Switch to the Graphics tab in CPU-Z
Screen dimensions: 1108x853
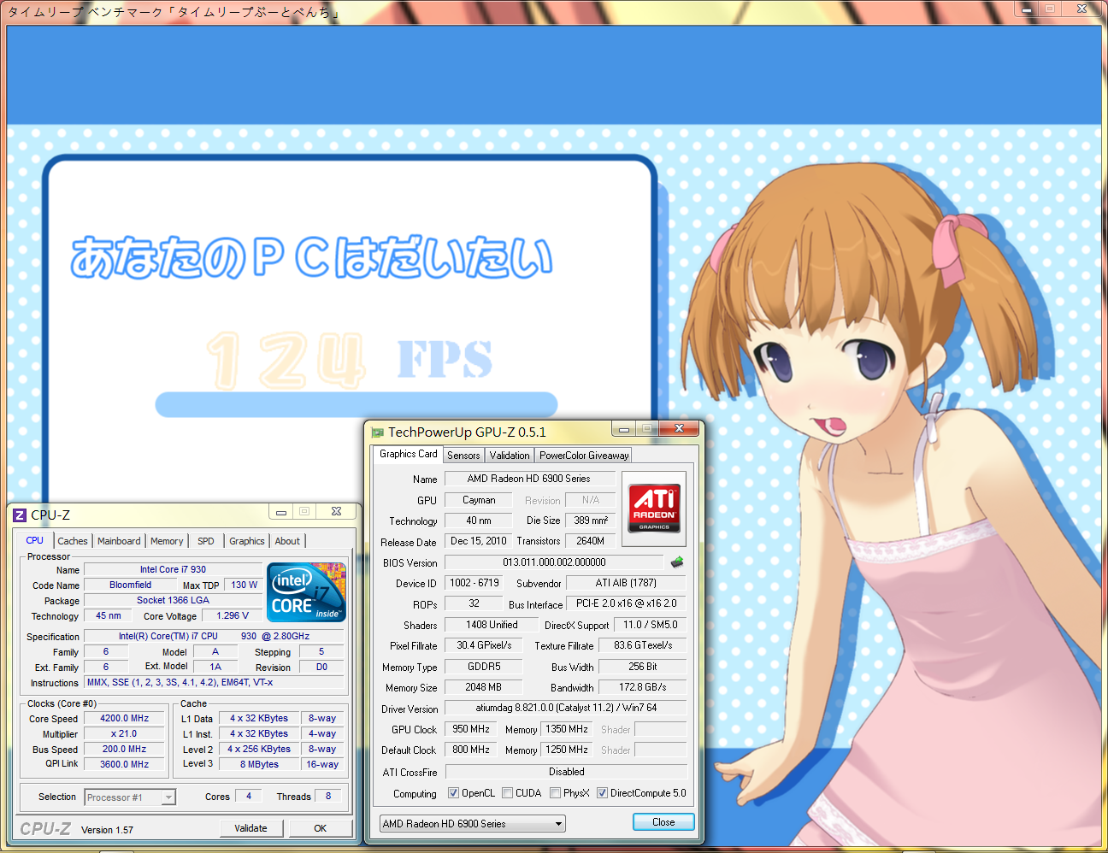[247, 541]
